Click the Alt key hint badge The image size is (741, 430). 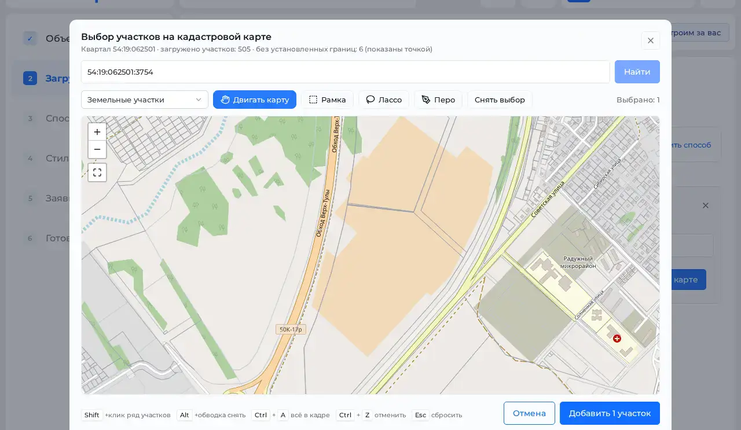[184, 415]
